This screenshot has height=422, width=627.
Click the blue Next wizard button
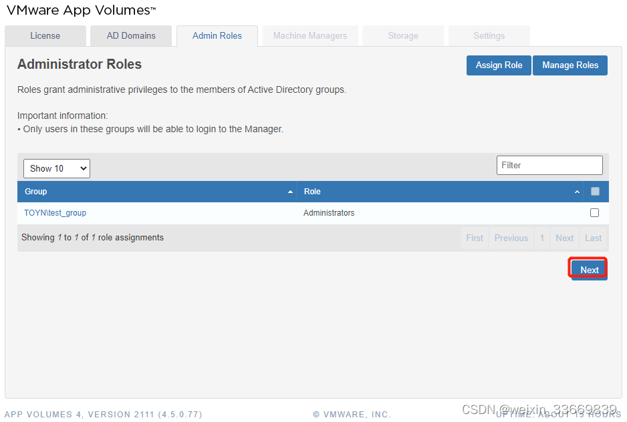pyautogui.click(x=589, y=270)
